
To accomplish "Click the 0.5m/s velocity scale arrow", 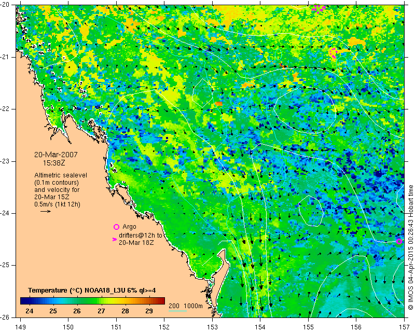I will pyautogui.click(x=46, y=211).
